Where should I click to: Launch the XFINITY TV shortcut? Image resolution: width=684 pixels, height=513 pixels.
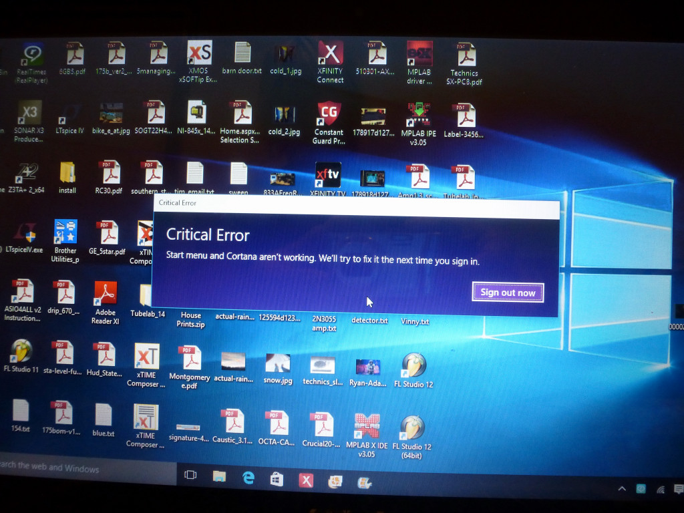[x=328, y=179]
